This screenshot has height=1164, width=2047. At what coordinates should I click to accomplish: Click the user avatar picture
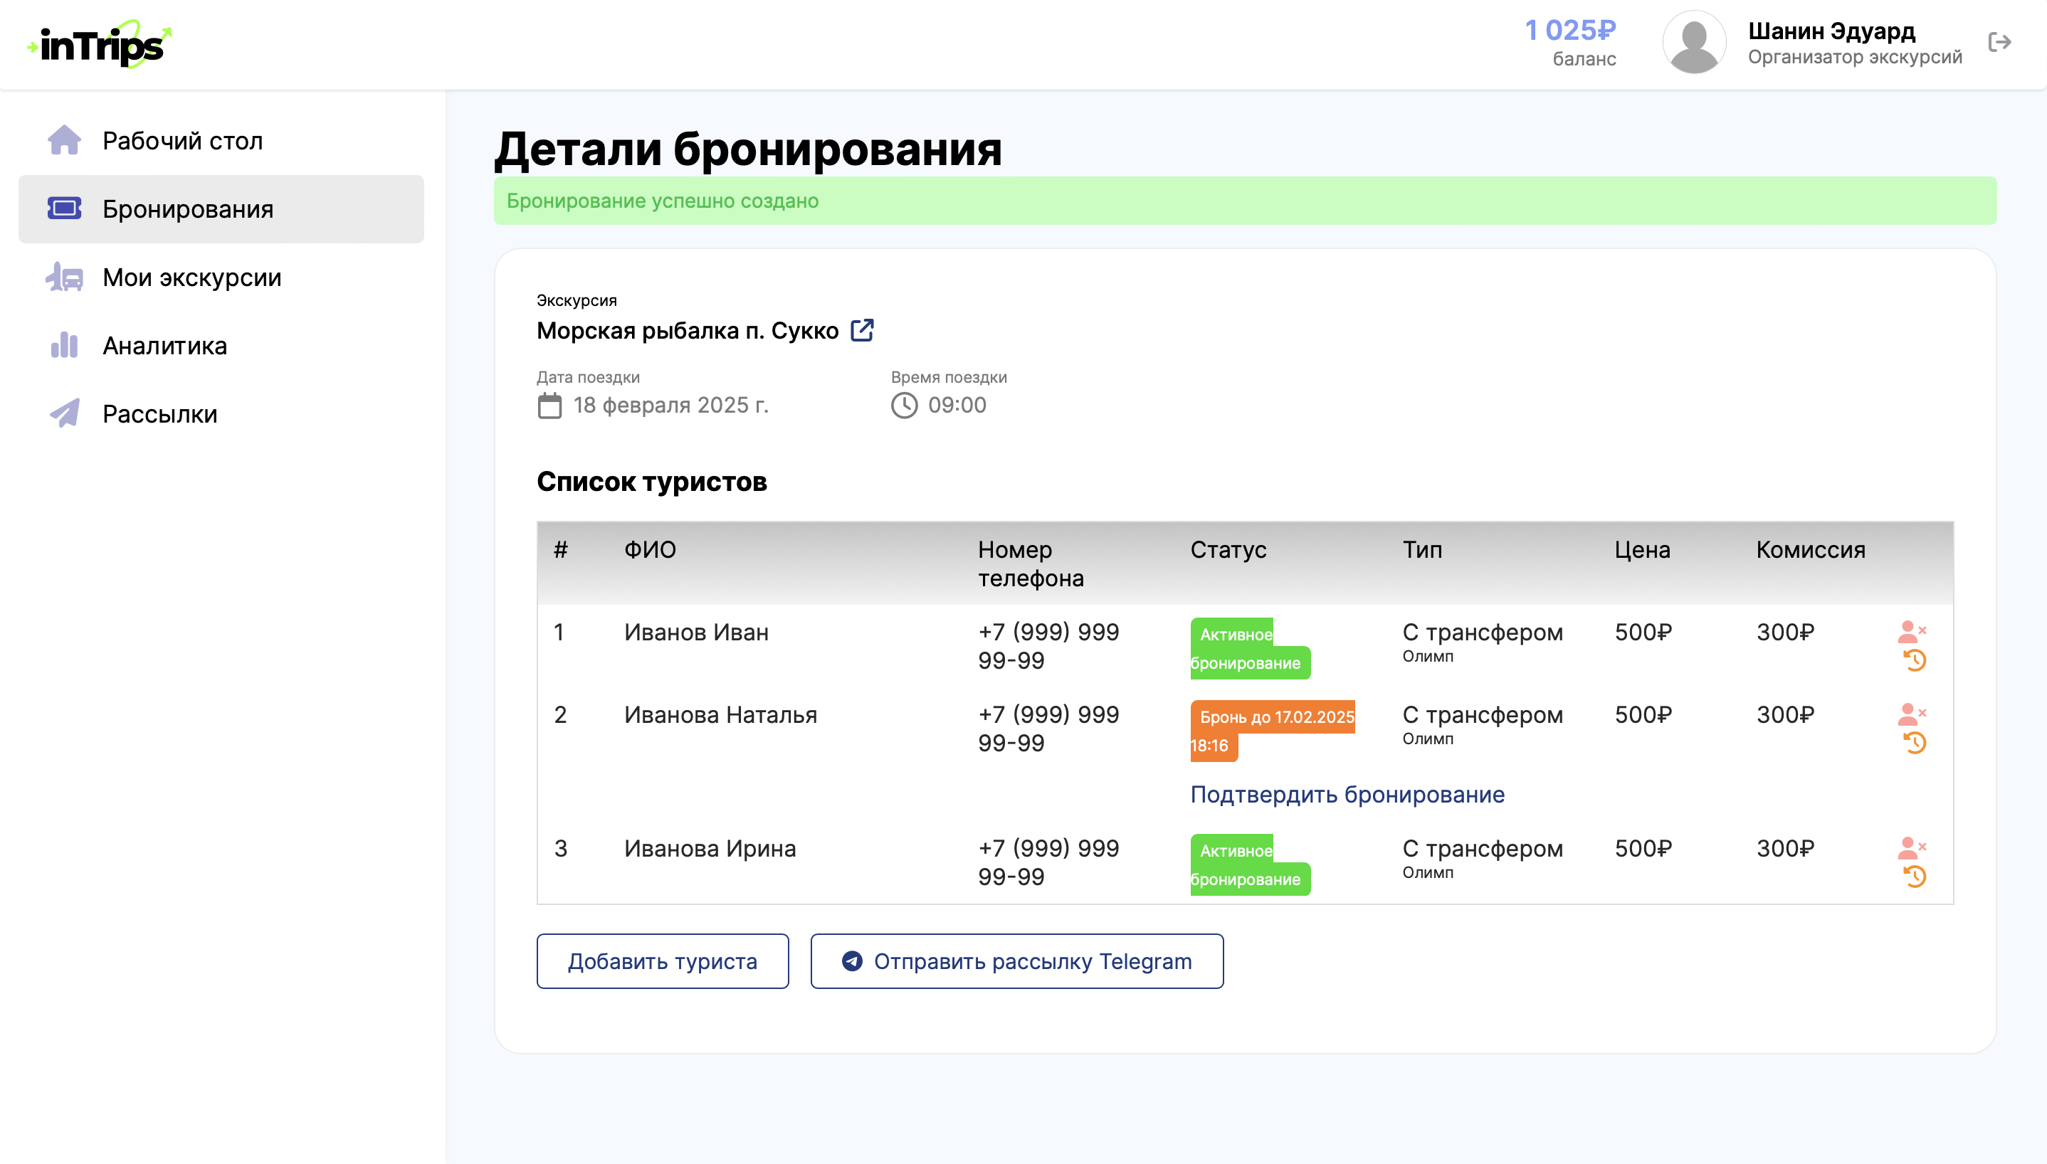pyautogui.click(x=1693, y=43)
